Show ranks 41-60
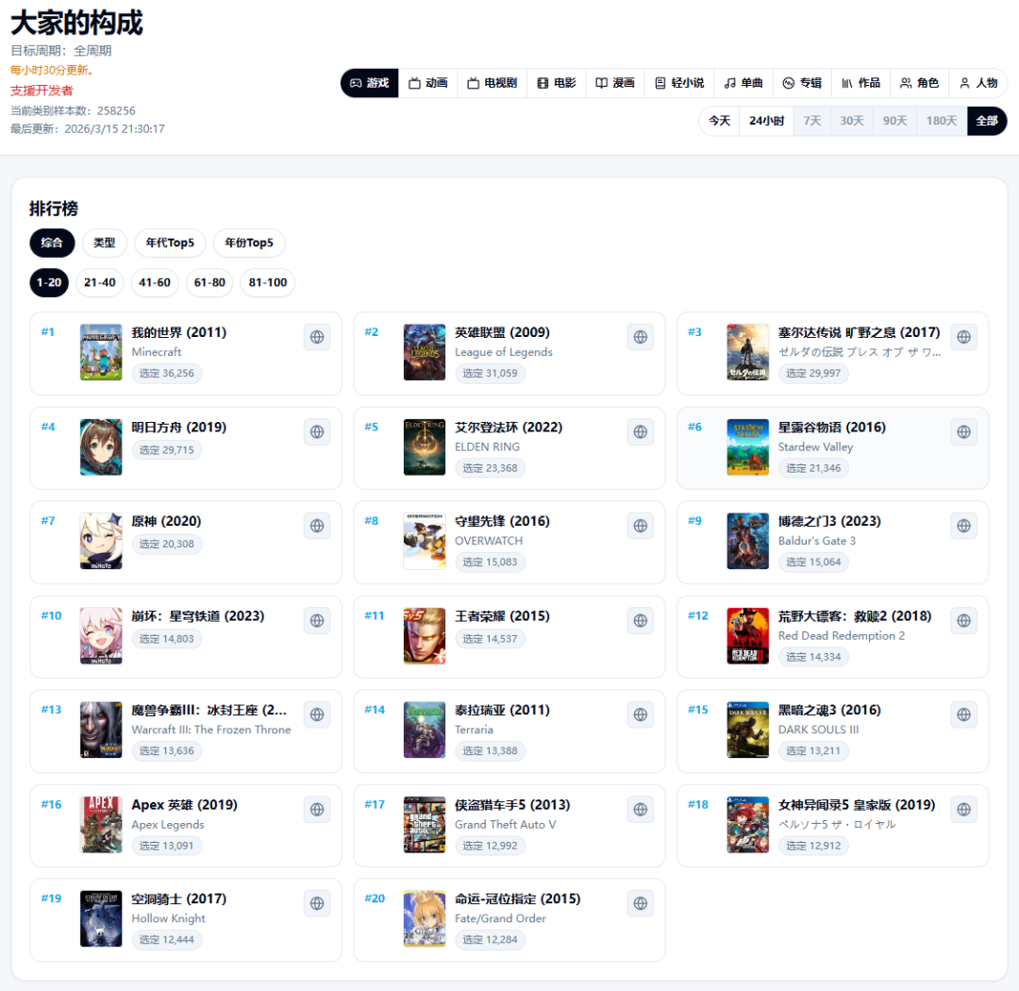 coord(155,282)
